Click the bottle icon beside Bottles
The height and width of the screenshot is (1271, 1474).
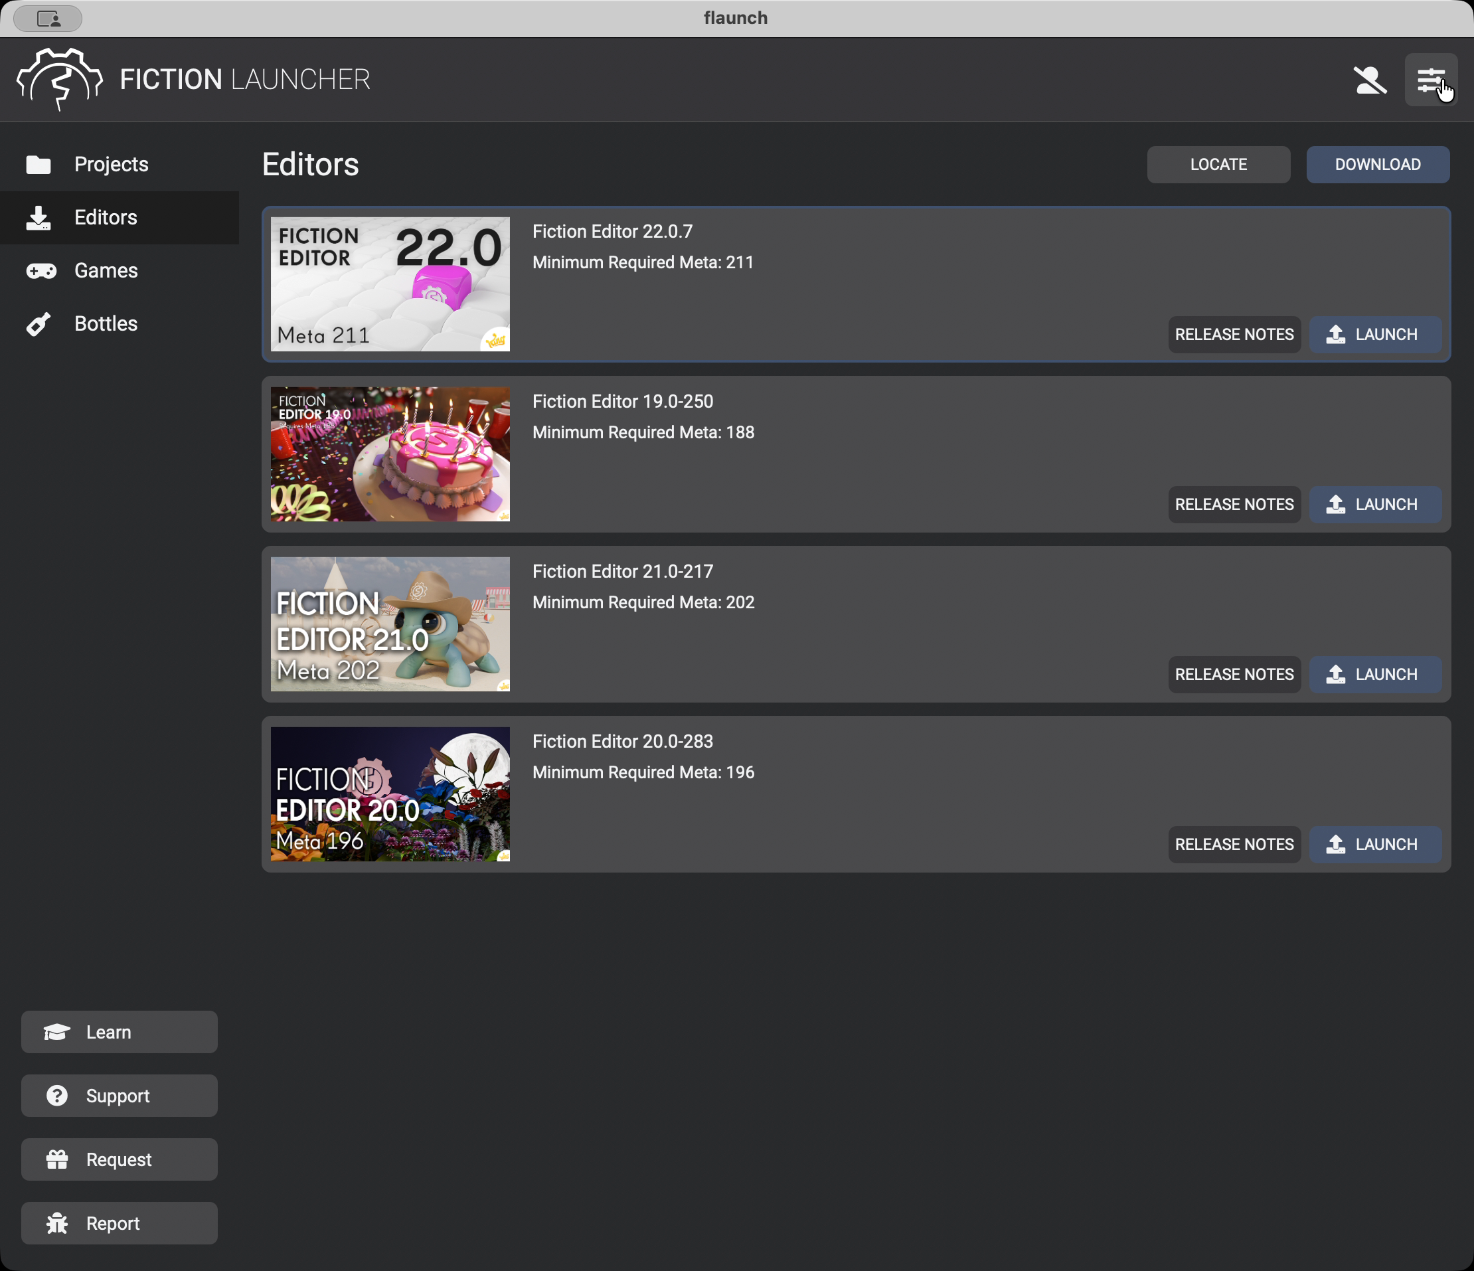39,324
